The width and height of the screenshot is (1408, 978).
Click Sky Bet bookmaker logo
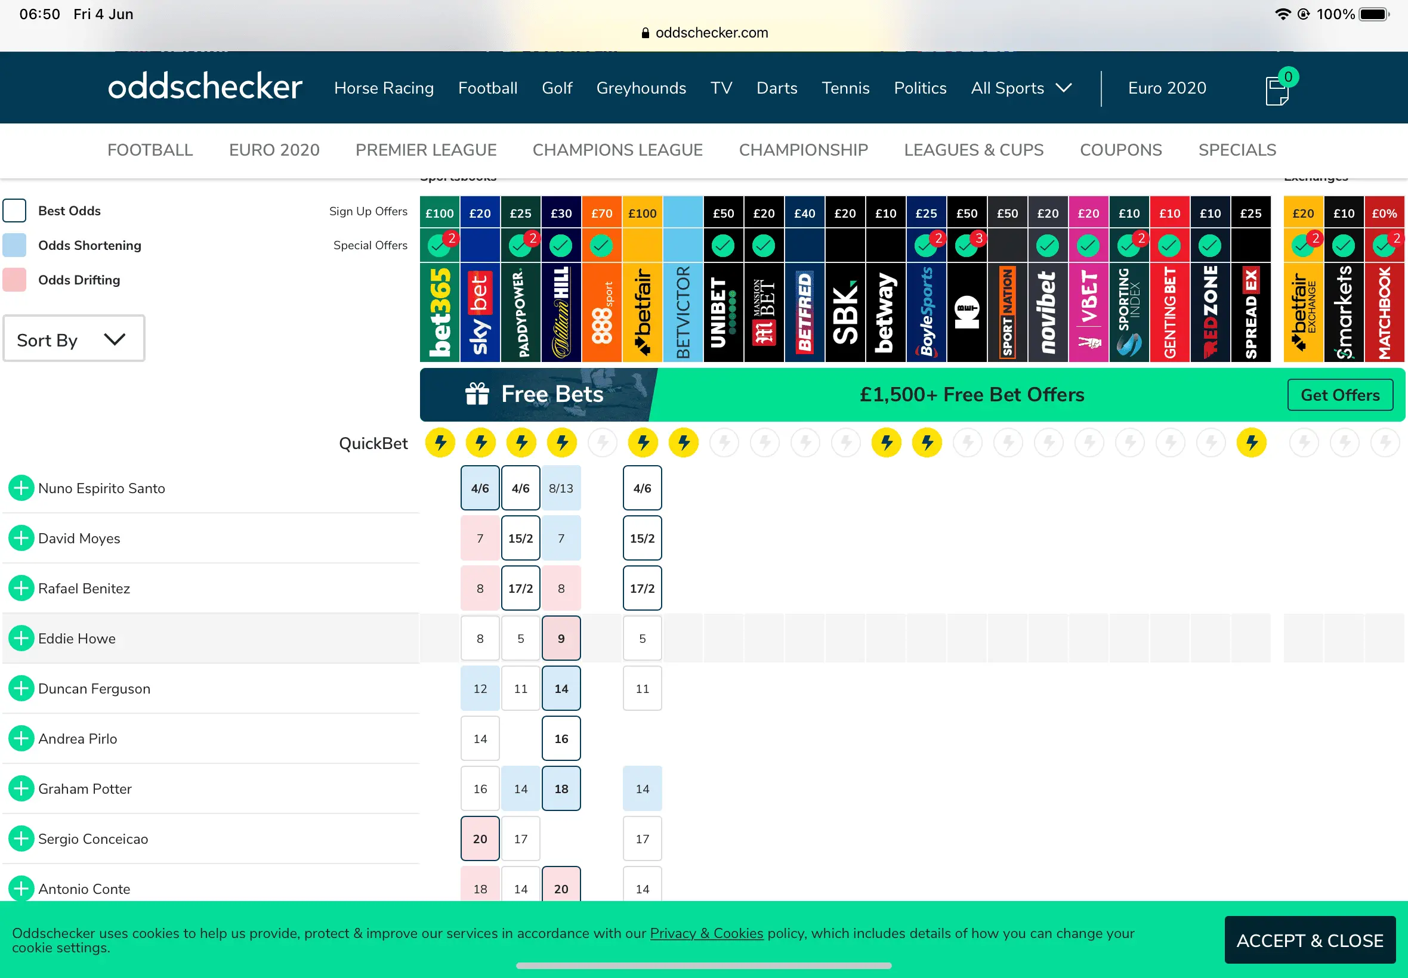[480, 312]
